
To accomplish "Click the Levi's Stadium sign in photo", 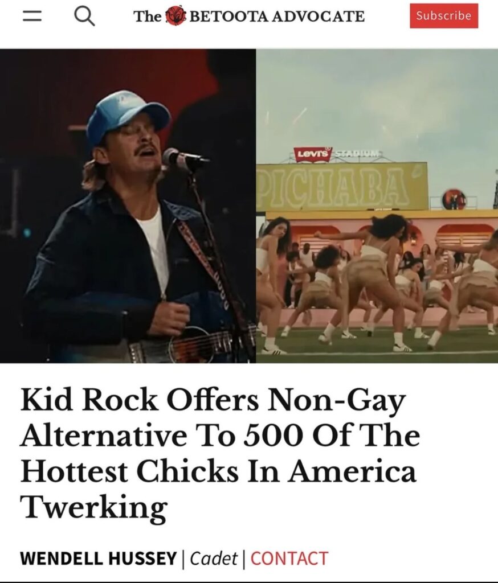I will 337,154.
